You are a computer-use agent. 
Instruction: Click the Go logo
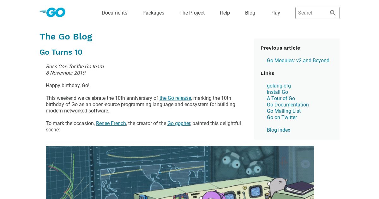(52, 13)
